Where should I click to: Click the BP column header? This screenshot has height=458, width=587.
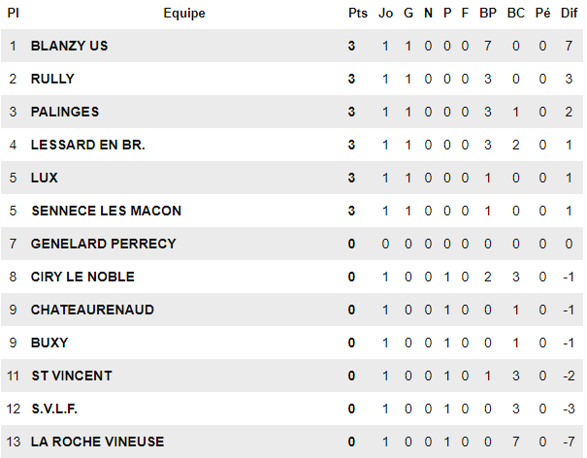488,14
